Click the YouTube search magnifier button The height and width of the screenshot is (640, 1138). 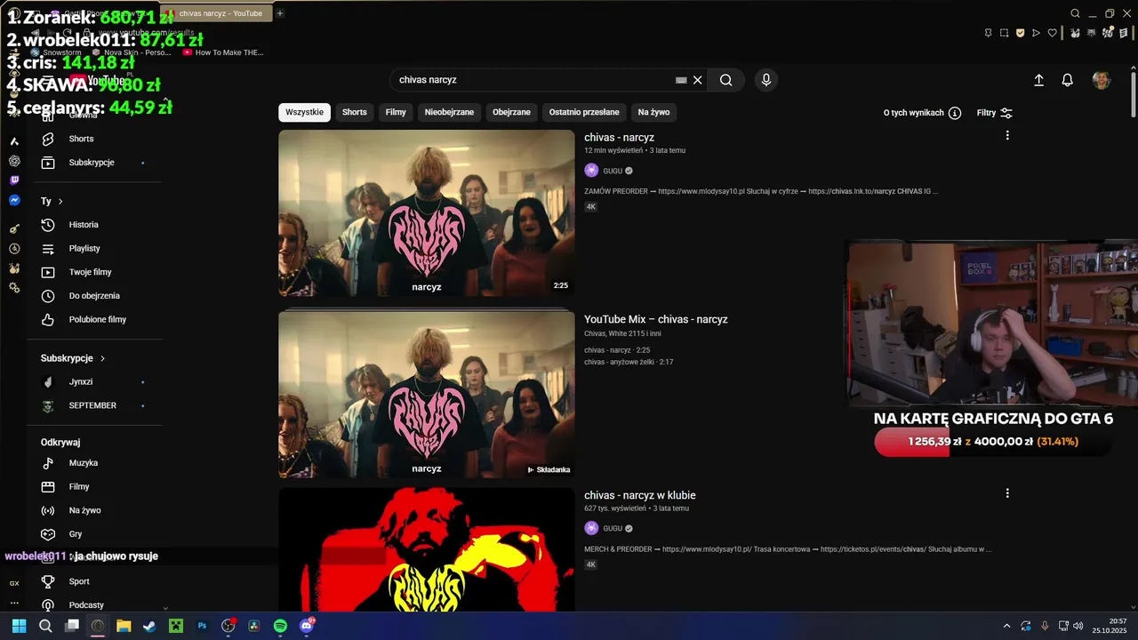726,80
